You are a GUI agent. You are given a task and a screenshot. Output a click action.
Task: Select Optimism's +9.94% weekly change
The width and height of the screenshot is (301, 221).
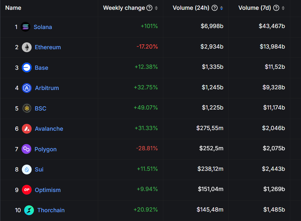(x=147, y=189)
